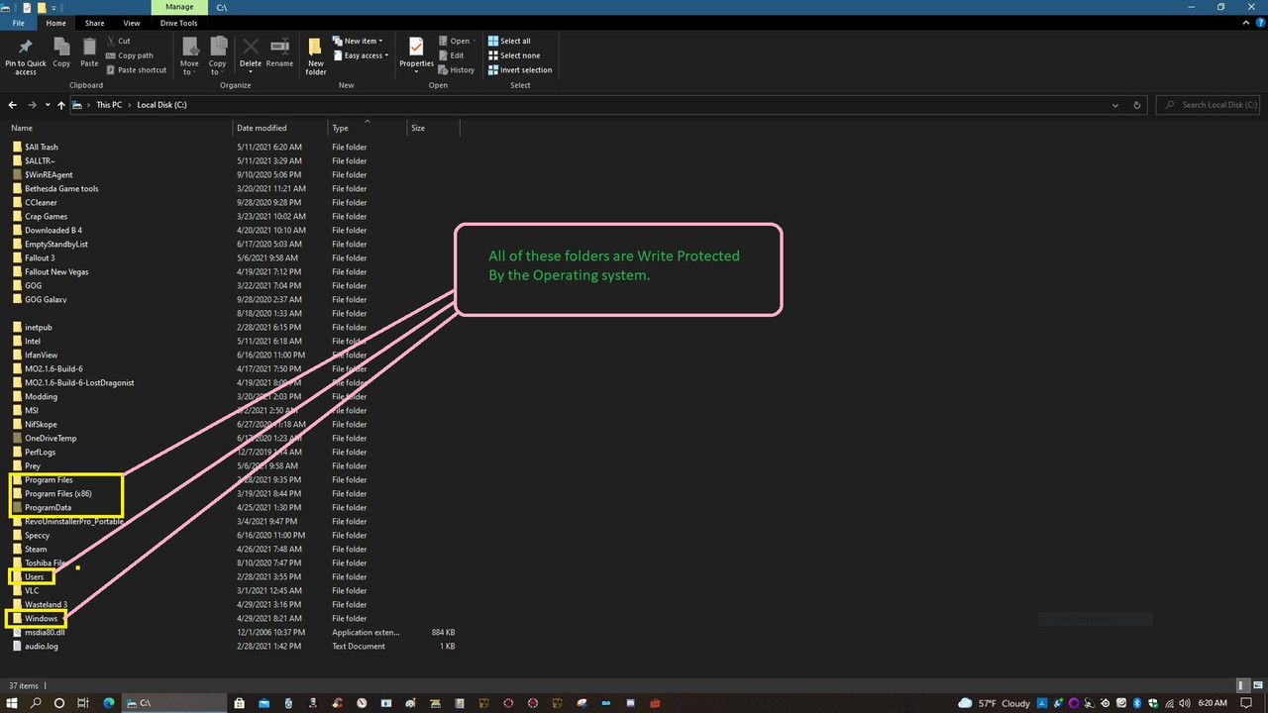This screenshot has width=1268, height=713.
Task: Click the Rename ribbon icon
Action: click(279, 52)
